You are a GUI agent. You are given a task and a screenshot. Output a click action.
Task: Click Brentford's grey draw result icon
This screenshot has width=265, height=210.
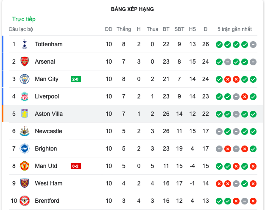point(245,201)
